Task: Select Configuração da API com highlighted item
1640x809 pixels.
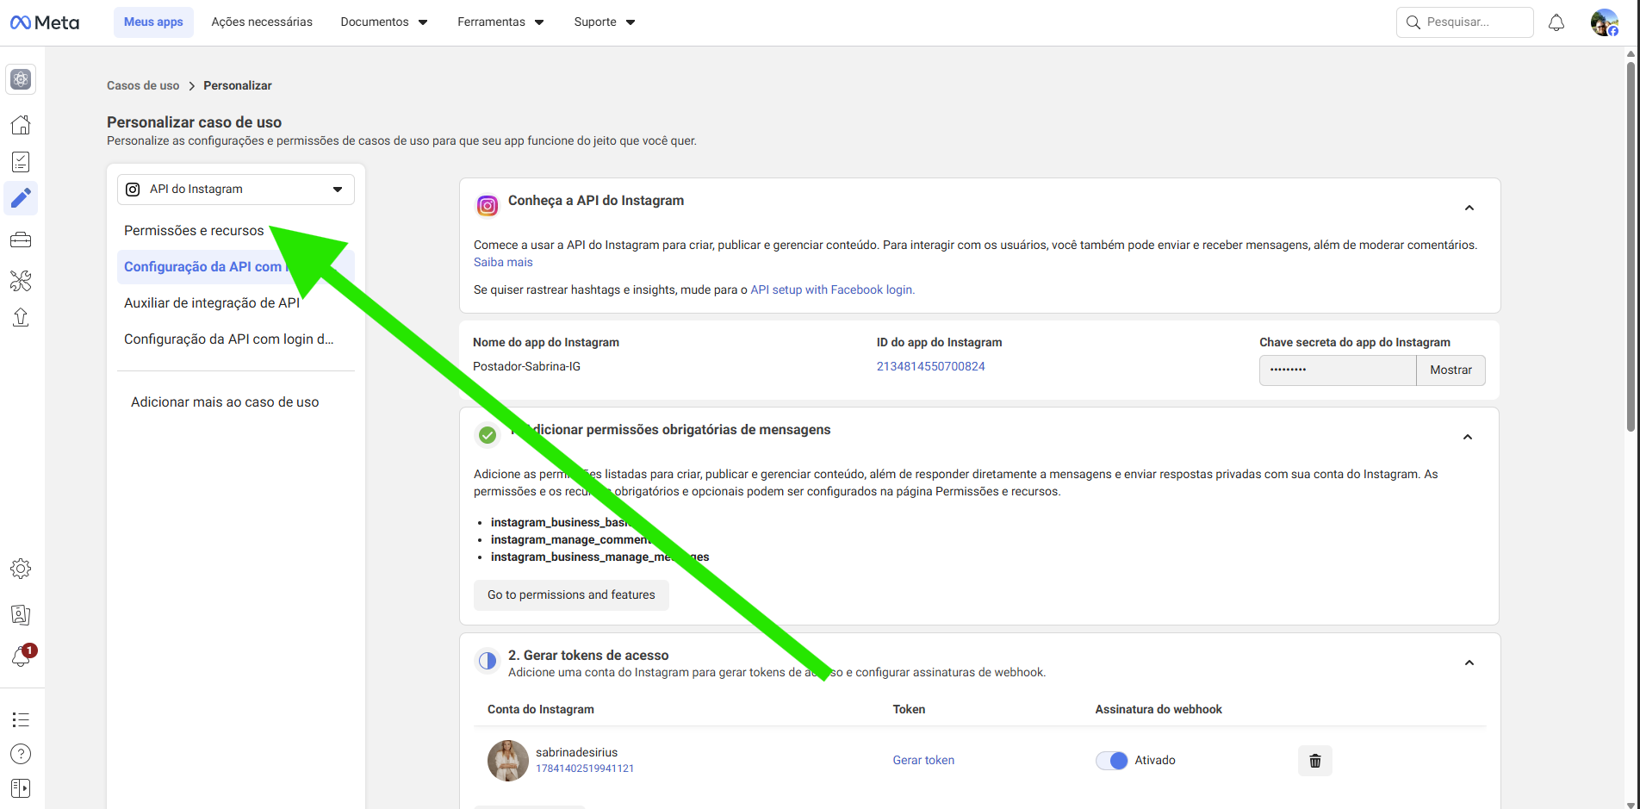Action: (236, 267)
